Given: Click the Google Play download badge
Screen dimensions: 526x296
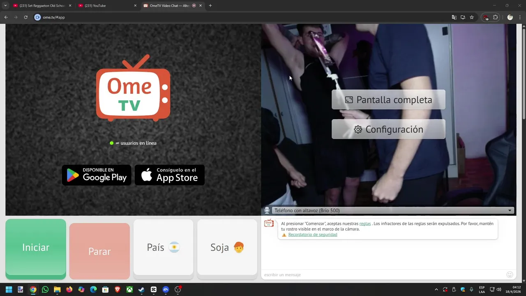Looking at the screenshot, I should click(97, 175).
